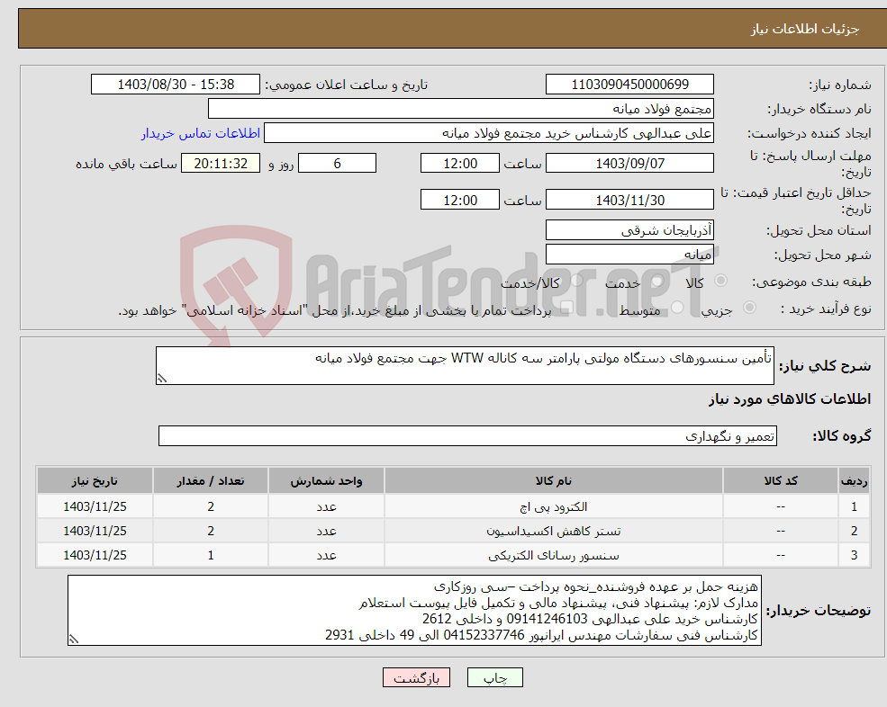Select the کالا radio button
This screenshot has width=887, height=707.
[720, 281]
